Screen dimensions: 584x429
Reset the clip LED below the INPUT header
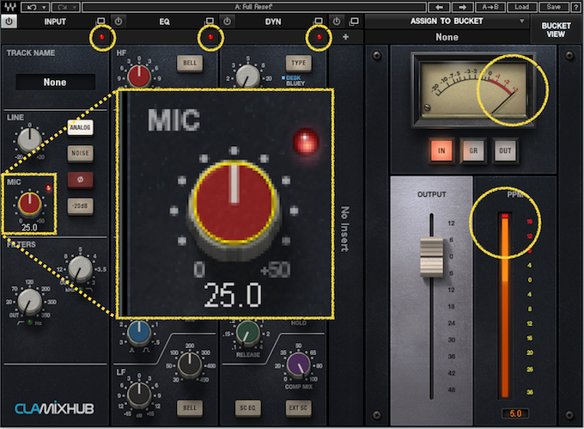(101, 37)
